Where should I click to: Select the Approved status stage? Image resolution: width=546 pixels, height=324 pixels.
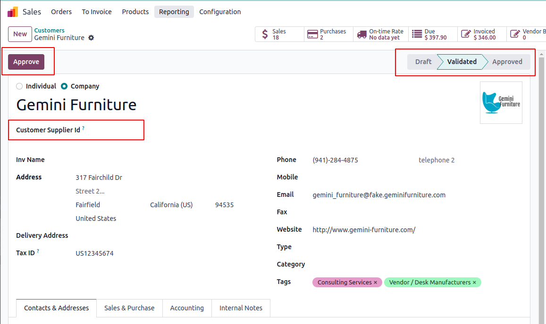507,62
